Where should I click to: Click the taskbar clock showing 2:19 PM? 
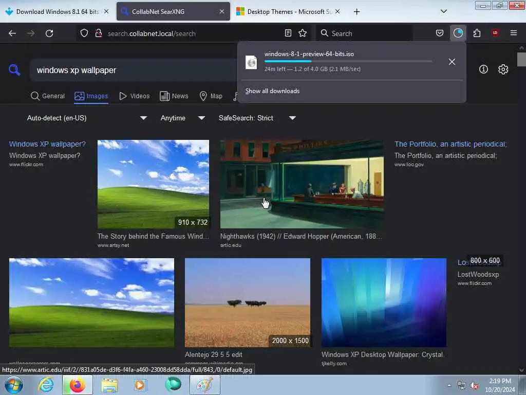[500, 385]
